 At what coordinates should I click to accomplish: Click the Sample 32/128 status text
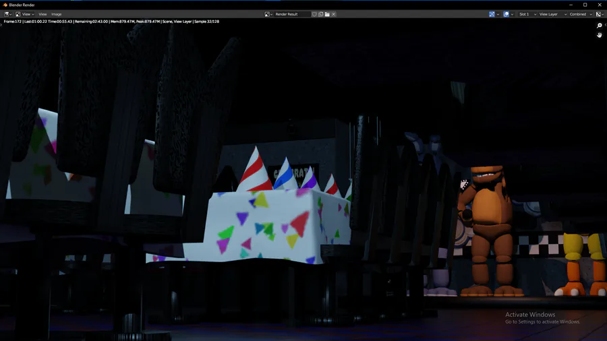click(206, 22)
